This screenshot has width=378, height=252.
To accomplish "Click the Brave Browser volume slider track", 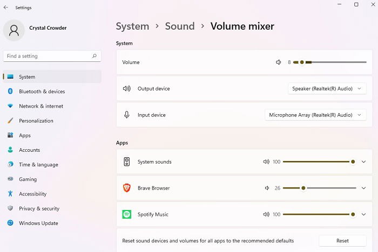I will 320,188.
